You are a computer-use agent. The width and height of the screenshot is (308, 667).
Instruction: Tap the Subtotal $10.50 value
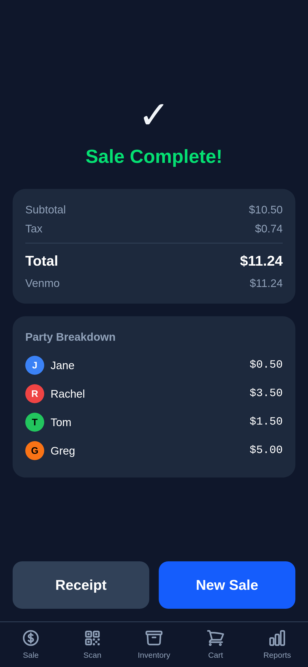click(x=266, y=210)
